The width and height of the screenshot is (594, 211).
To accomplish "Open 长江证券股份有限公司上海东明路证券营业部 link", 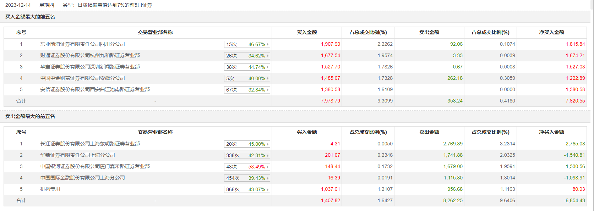I will coord(90,144).
